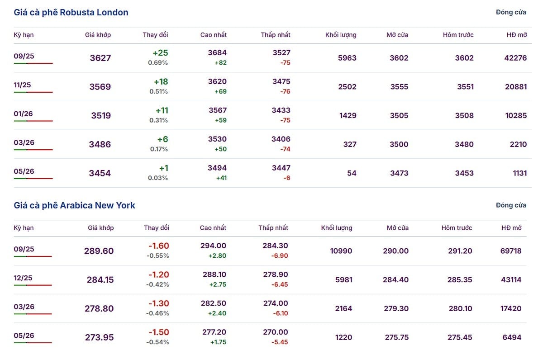
Task: Click the -0.46% change percentage
Action: pyautogui.click(x=157, y=313)
